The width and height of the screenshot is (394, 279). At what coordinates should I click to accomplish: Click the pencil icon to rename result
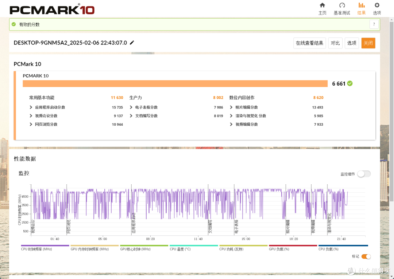pyautogui.click(x=132, y=43)
